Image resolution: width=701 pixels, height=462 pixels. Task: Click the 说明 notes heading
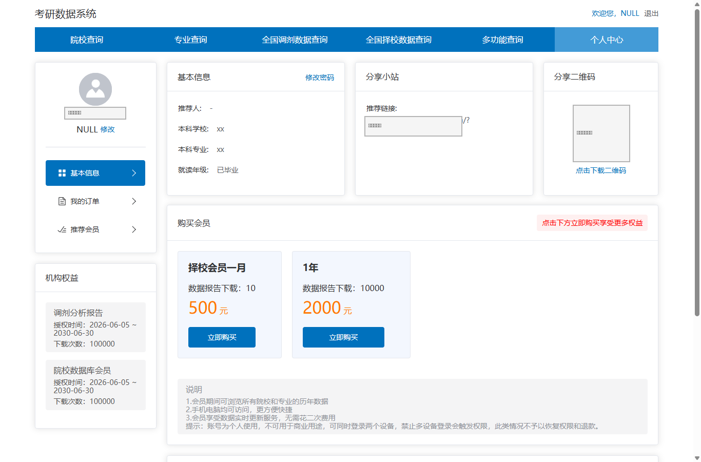pyautogui.click(x=194, y=390)
